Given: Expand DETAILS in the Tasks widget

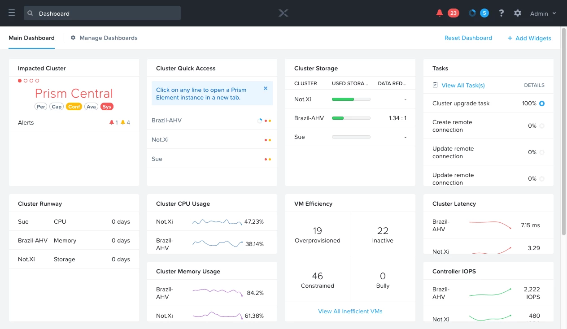Looking at the screenshot, I should pos(534,85).
